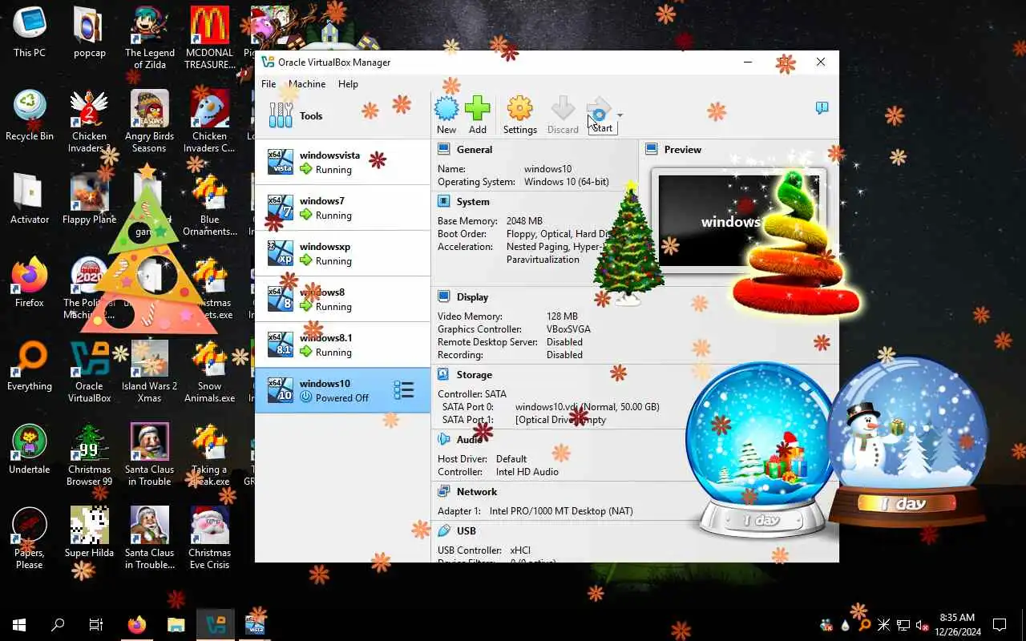Select the windows8 virtual machine

[342, 299]
